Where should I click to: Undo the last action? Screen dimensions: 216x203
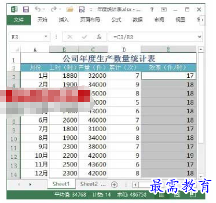pos(38,9)
